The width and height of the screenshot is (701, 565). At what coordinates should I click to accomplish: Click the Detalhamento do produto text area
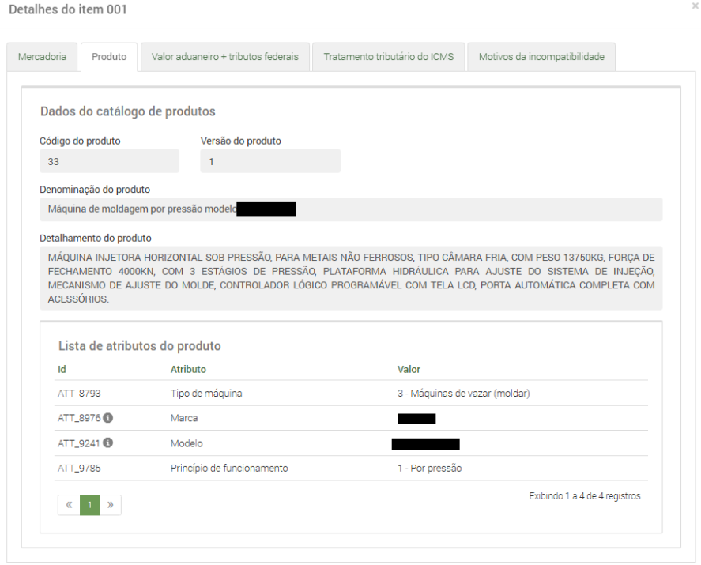(351, 278)
